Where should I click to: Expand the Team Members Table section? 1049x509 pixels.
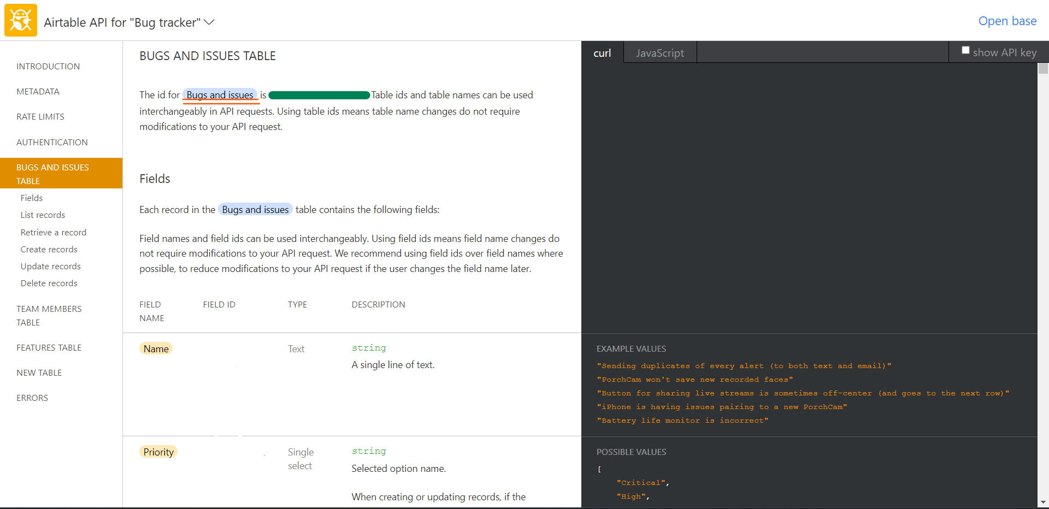(49, 316)
